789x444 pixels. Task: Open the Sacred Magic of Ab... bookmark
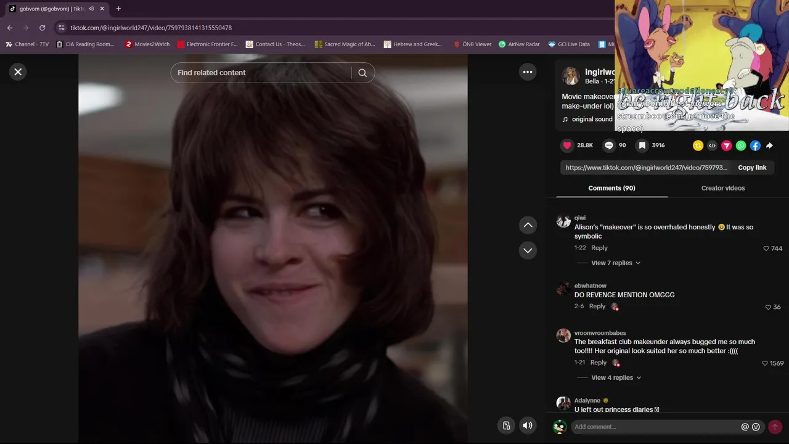click(x=345, y=44)
